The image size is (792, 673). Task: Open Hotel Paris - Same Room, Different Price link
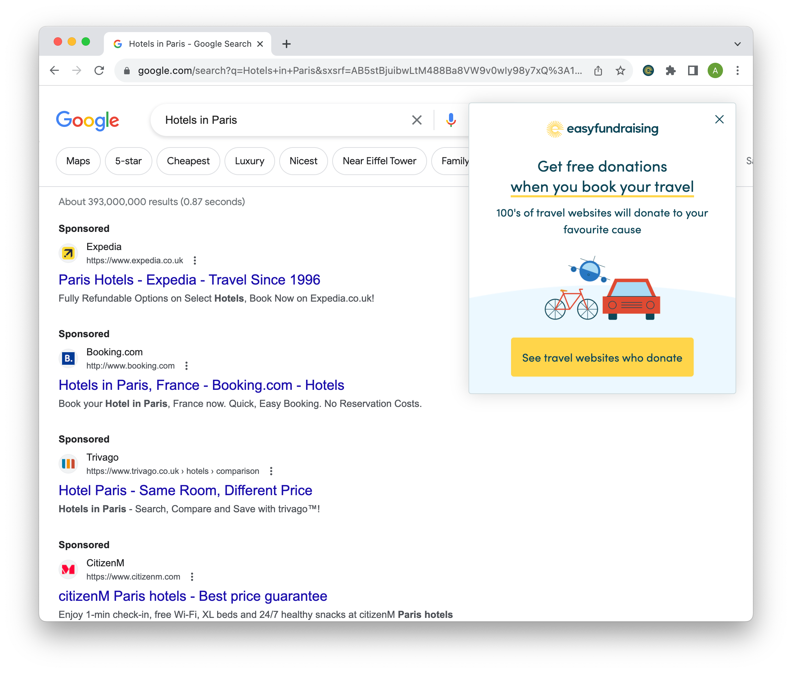click(185, 490)
